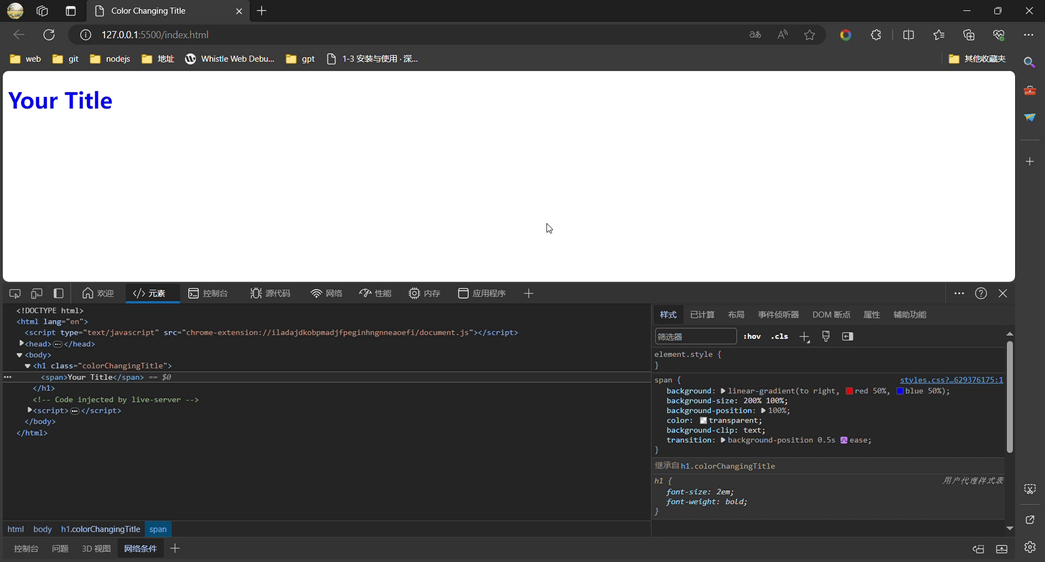This screenshot has width=1045, height=562.
Task: Add a new DevTools panel via plus icon
Action: [528, 294]
